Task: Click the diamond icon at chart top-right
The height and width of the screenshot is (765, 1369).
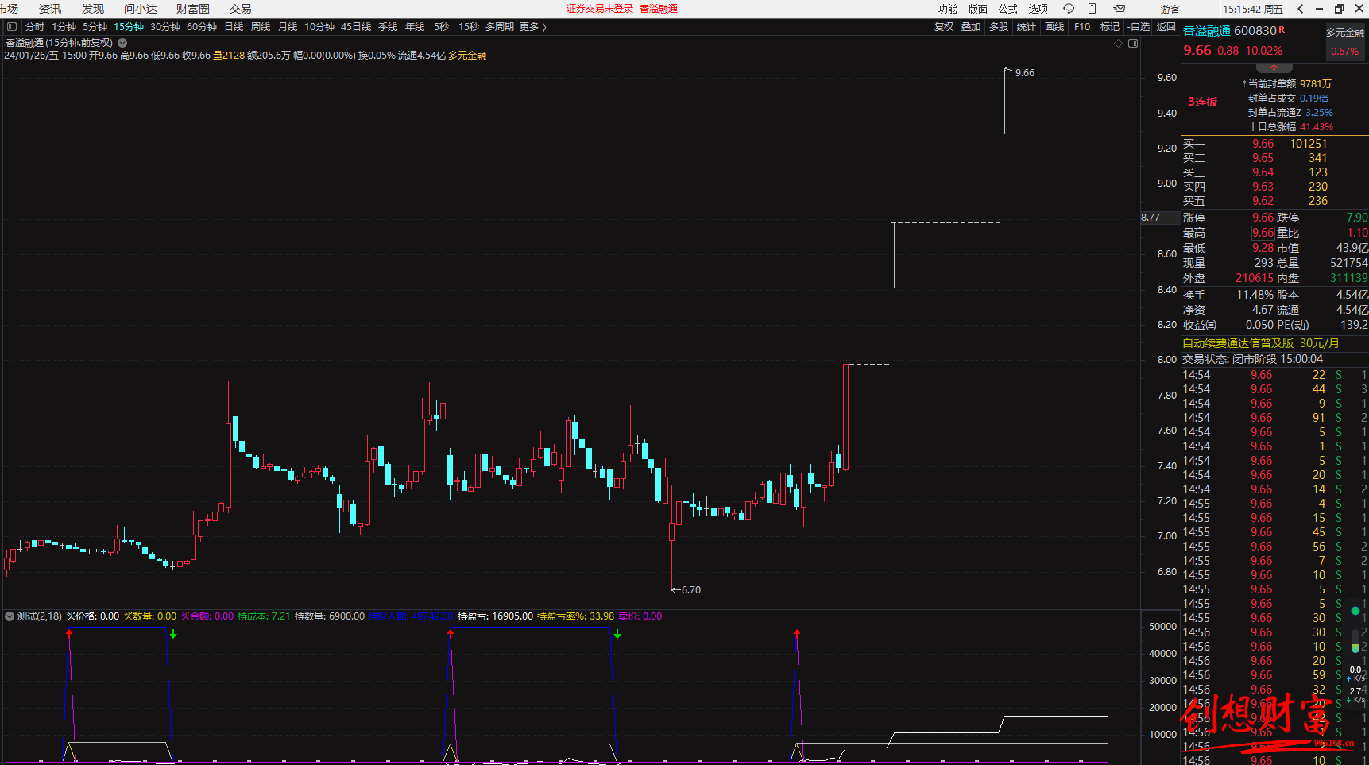Action: pos(1119,43)
